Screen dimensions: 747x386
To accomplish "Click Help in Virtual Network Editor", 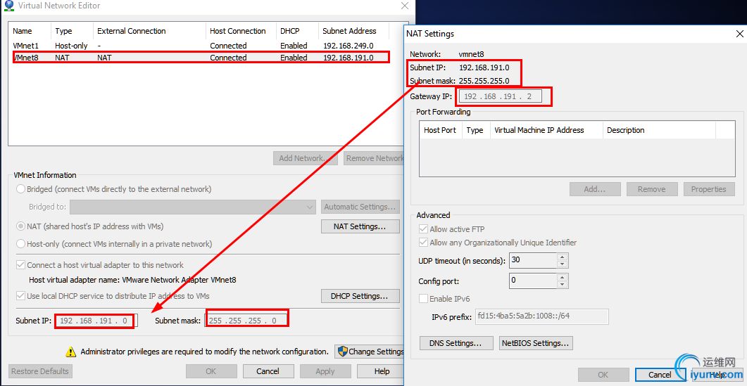I will (381, 371).
